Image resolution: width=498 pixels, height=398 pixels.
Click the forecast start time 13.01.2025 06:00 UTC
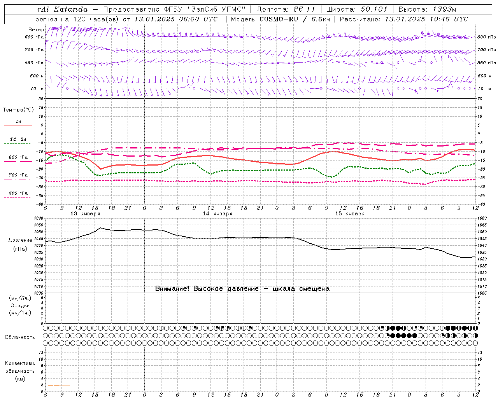point(176,19)
